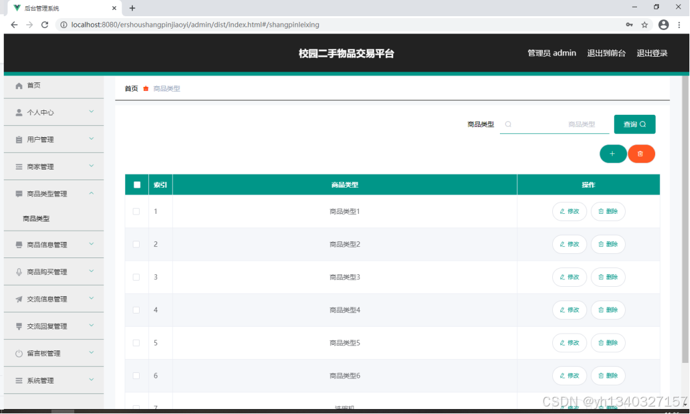Click the list icon for 系统管理
The image size is (690, 414).
19,380
